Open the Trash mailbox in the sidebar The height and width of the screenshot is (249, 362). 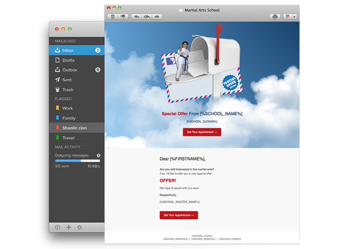(77, 90)
